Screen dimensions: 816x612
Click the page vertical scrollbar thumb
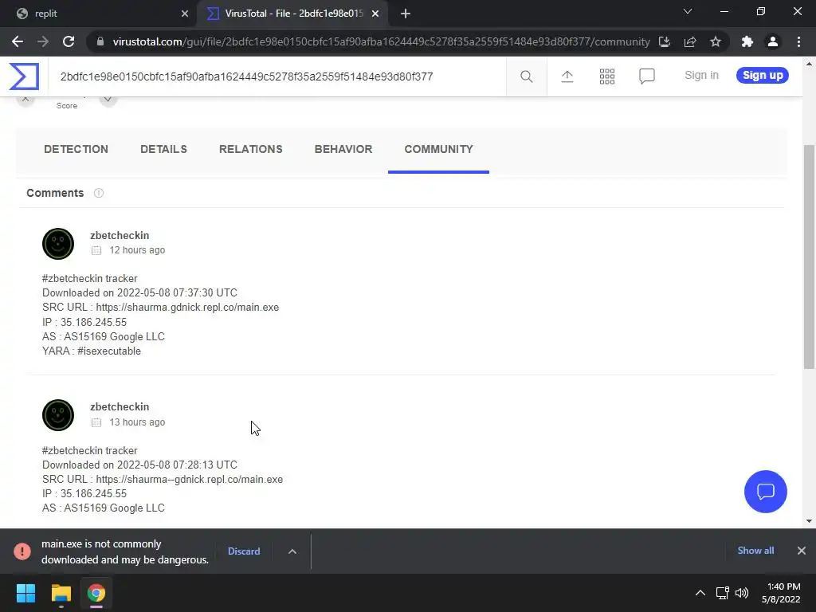tap(810, 257)
